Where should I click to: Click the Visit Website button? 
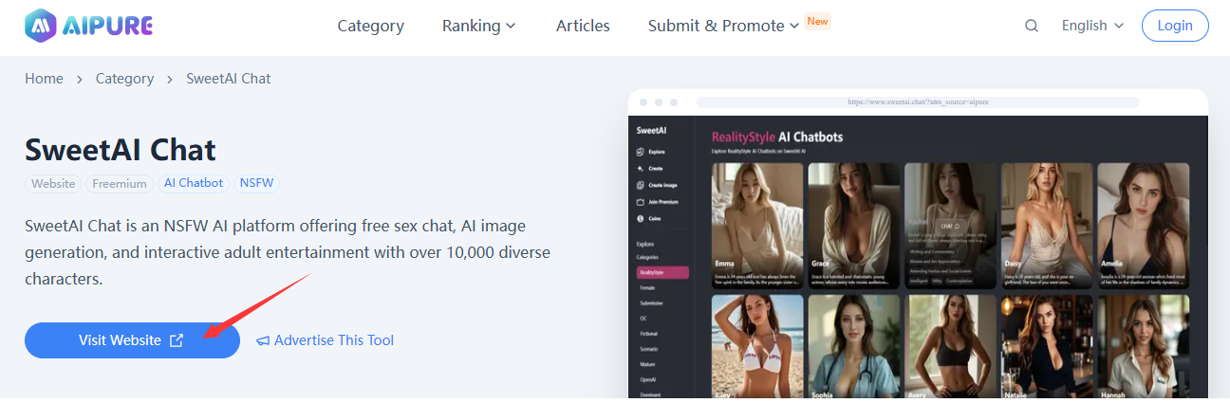(x=132, y=340)
